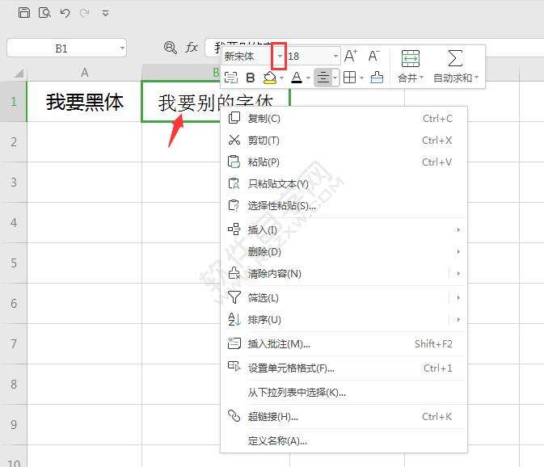Expand the 筛选 submenu arrow
This screenshot has width=544, height=467.
(458, 298)
